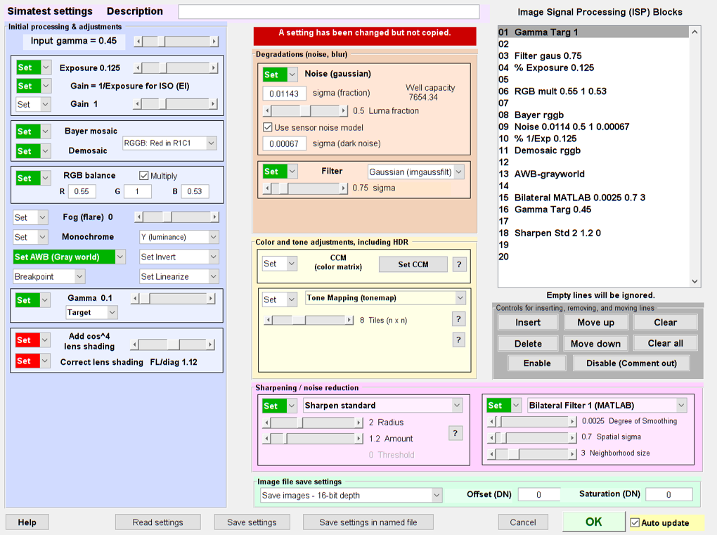Click the Description text field

[328, 12]
